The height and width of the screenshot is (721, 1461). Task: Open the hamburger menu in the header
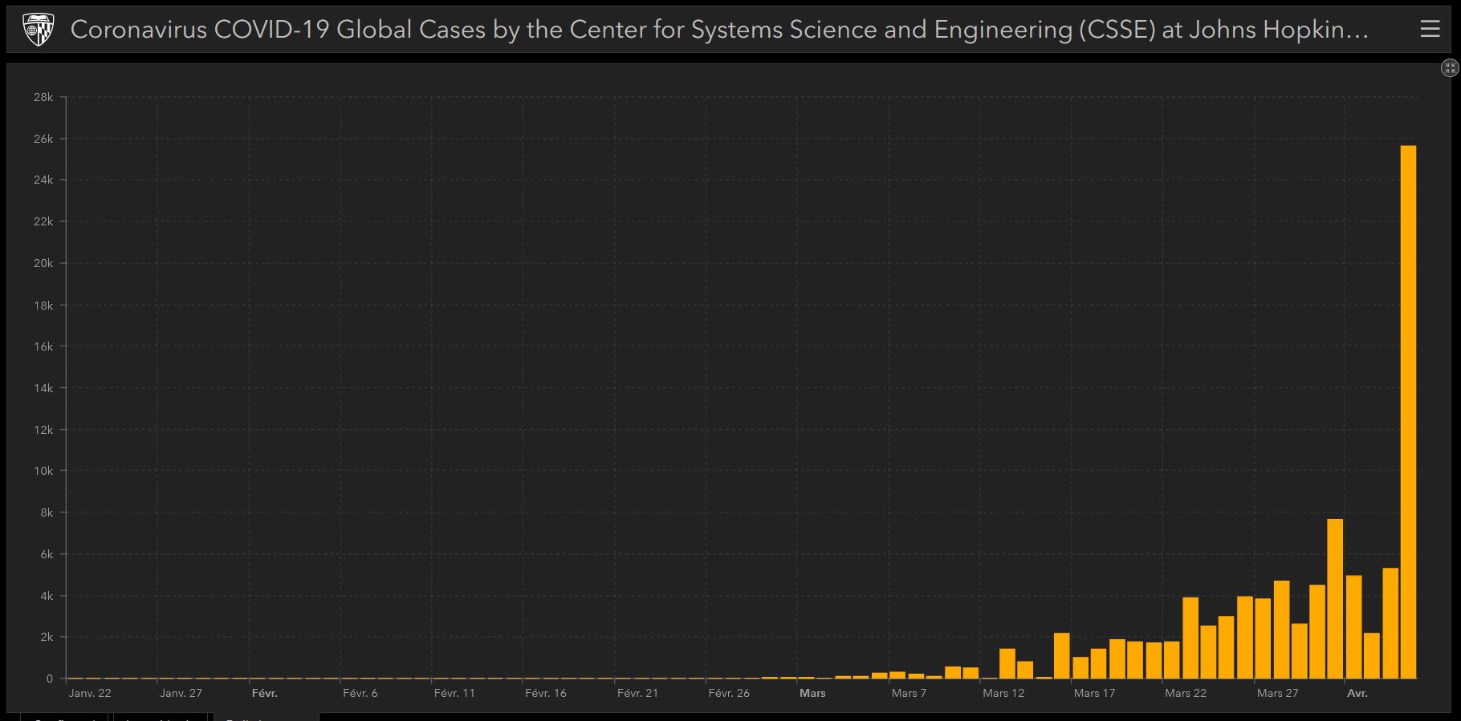1430,30
